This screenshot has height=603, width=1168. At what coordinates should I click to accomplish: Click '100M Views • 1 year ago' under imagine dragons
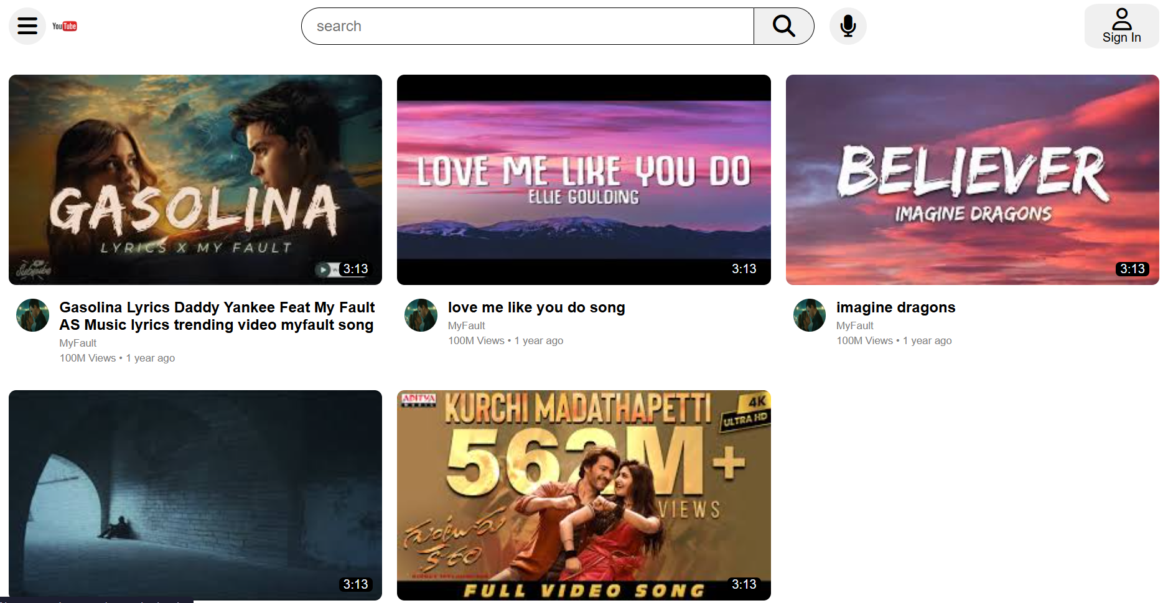coord(894,340)
